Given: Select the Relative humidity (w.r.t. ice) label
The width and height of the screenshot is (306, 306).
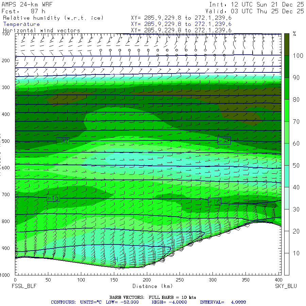Looking at the screenshot, I should pos(53,18).
